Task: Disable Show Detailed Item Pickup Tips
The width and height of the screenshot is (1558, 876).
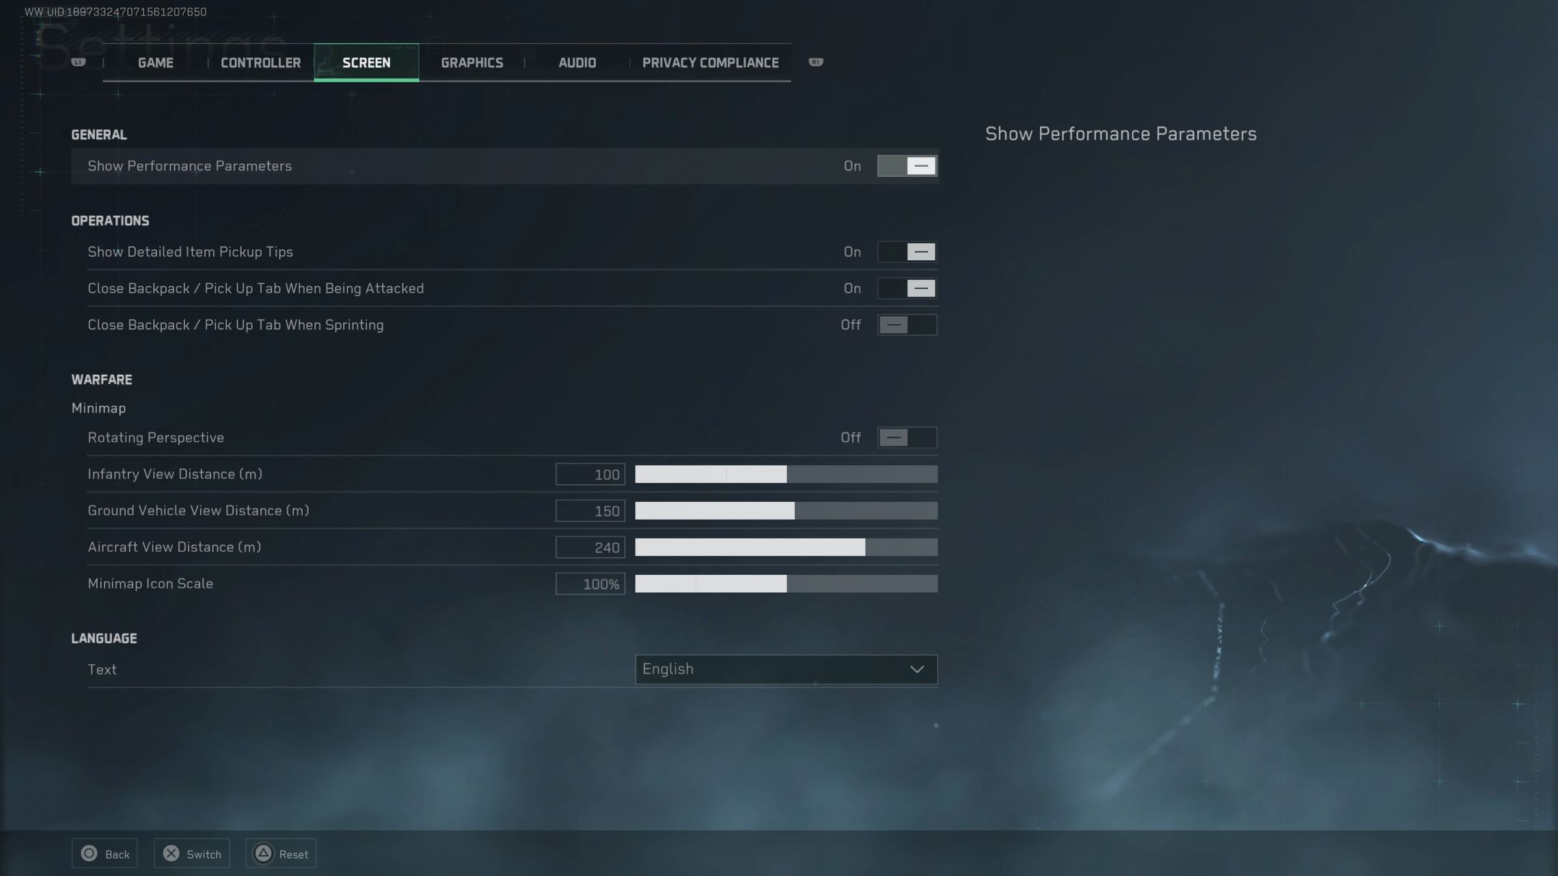Action: tap(907, 252)
